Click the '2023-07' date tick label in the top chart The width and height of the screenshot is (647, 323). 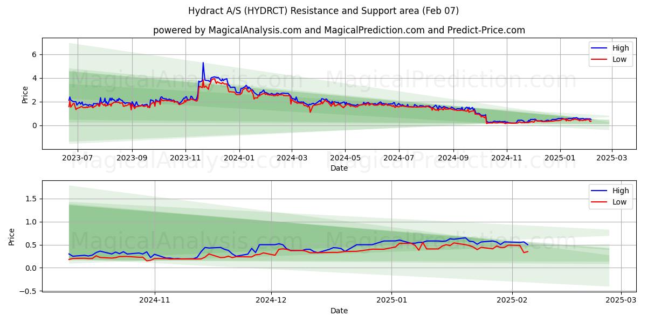tap(78, 159)
